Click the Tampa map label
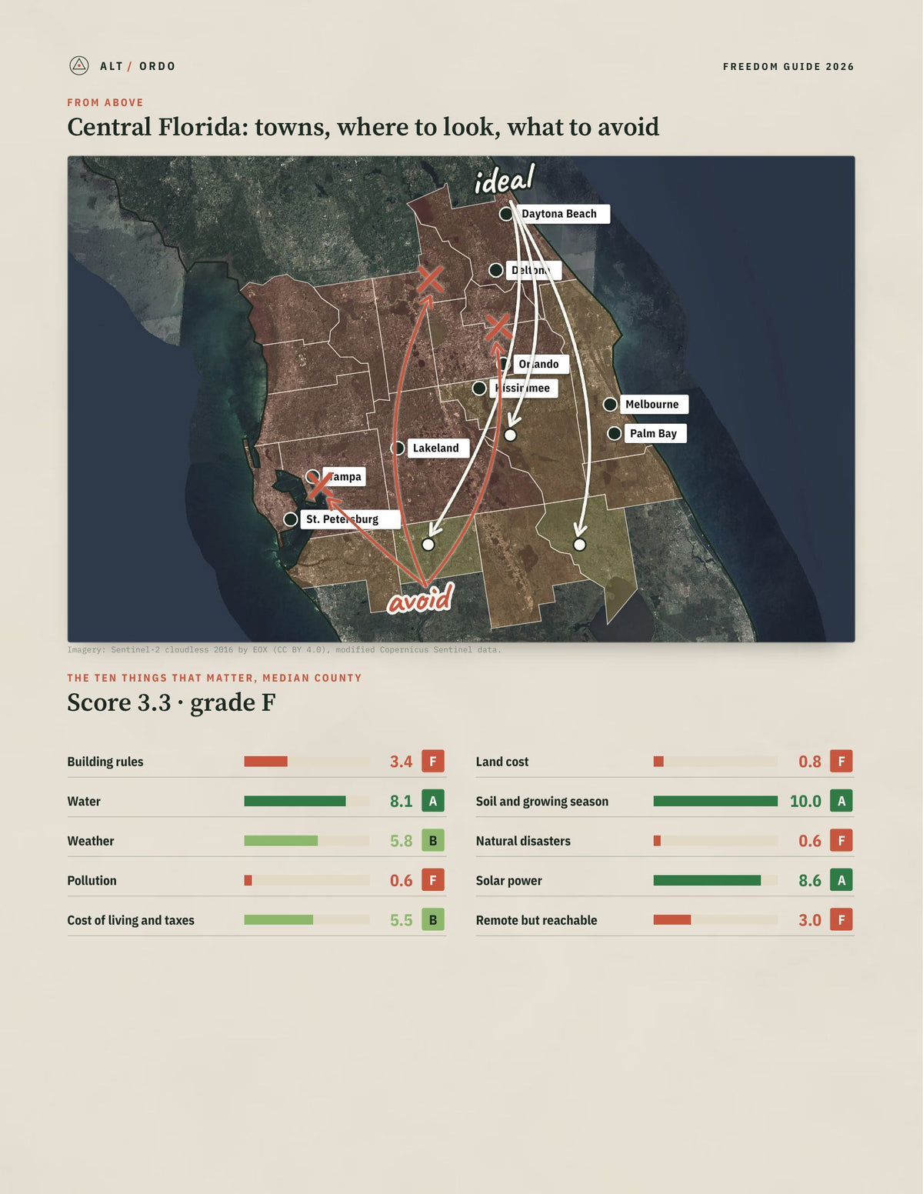923x1194 pixels. pyautogui.click(x=344, y=476)
